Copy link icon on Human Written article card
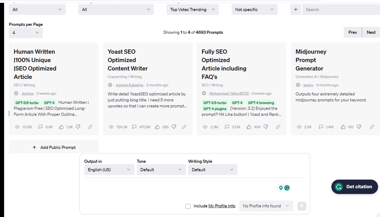 click(90, 127)
